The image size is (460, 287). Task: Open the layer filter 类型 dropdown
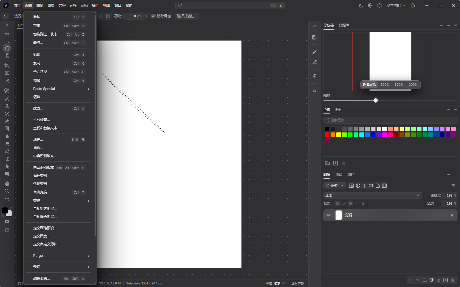pyautogui.click(x=335, y=186)
